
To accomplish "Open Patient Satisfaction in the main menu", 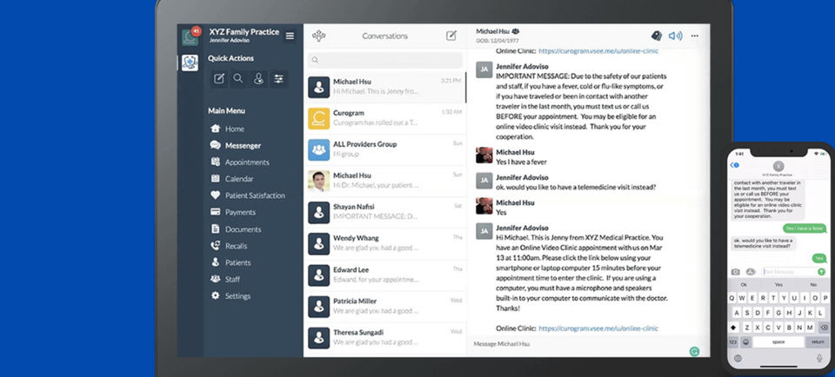I will [x=248, y=195].
